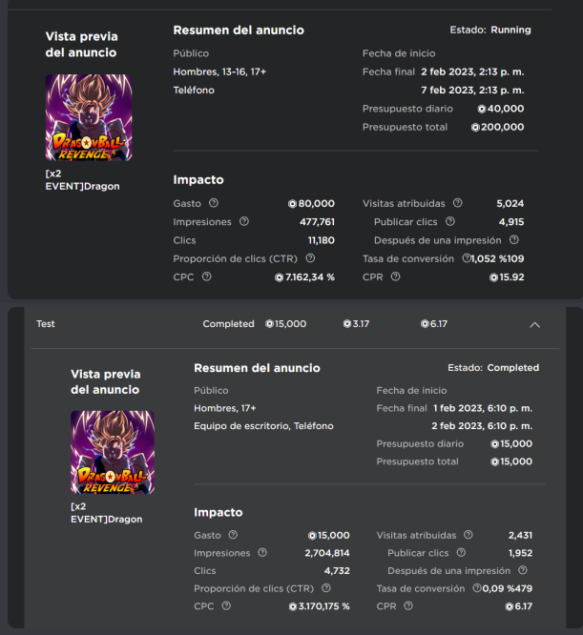This screenshot has height=635, width=583.
Task: Open the Dragon Ball Revenge thumbnail in the Running ad
Action: point(89,117)
